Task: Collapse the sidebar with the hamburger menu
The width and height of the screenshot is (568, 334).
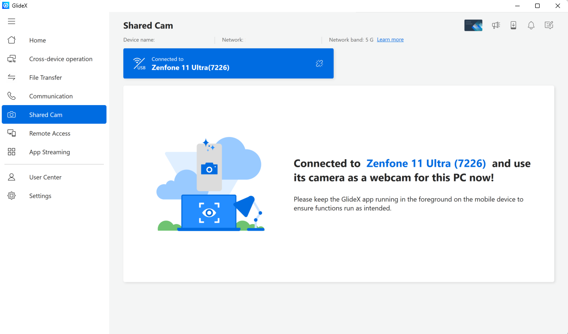Action: pyautogui.click(x=12, y=21)
